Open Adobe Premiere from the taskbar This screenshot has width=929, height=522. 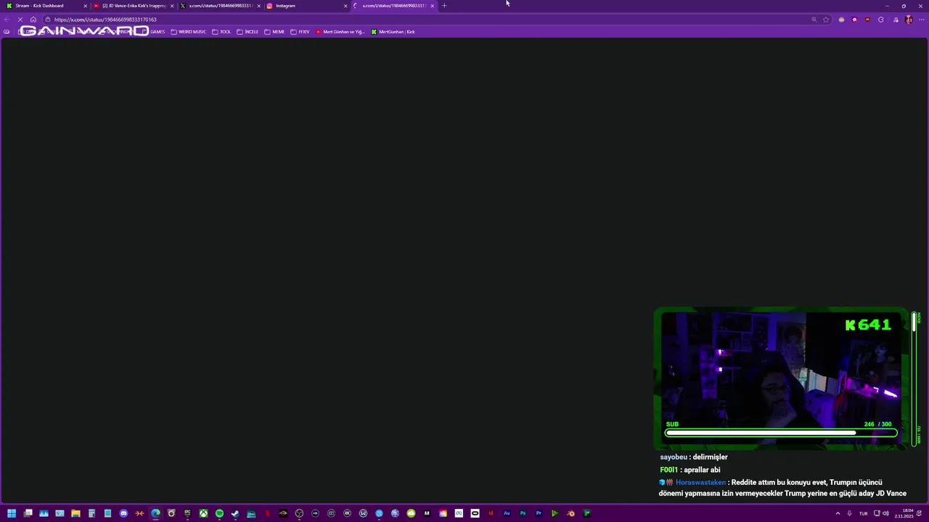[x=539, y=513]
